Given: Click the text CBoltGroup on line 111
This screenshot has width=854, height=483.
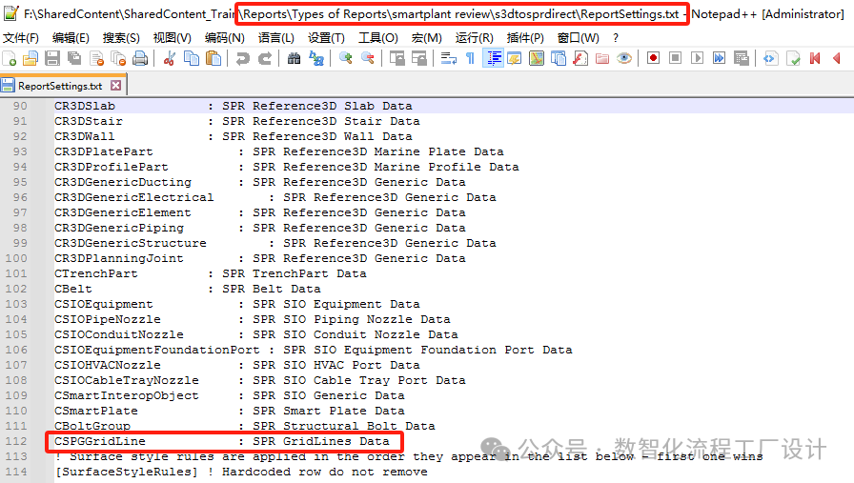Looking at the screenshot, I should pyautogui.click(x=92, y=426).
